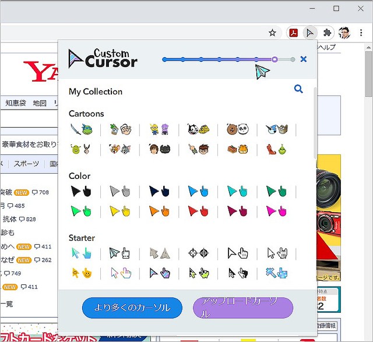Pick the smiling star starter cursor
The image size is (373, 342).
click(x=82, y=273)
